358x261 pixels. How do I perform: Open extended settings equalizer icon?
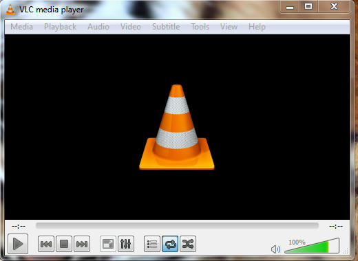(126, 244)
